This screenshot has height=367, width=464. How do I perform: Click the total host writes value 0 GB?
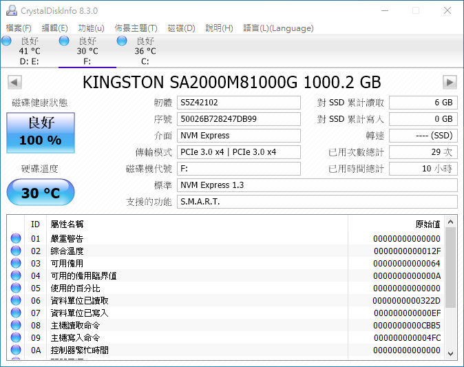click(x=423, y=119)
